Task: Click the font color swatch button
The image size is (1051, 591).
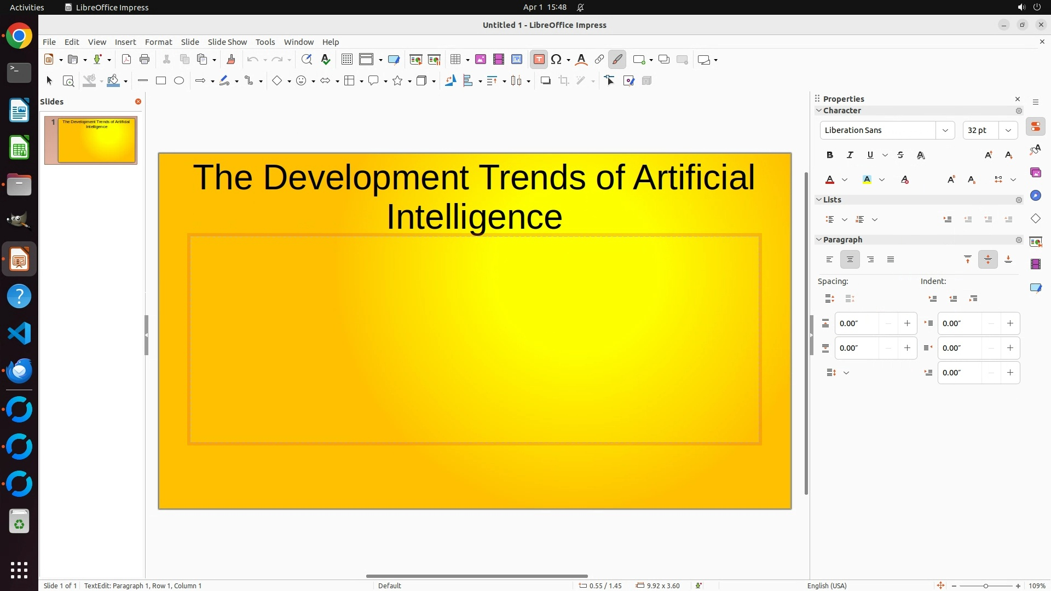Action: point(830,180)
